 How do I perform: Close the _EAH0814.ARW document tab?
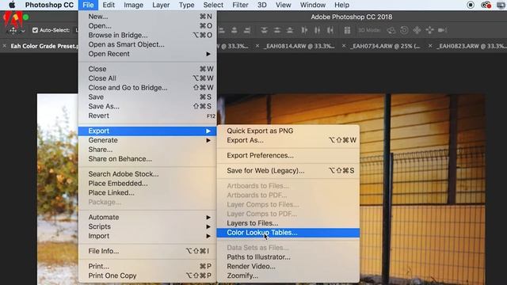click(x=257, y=46)
